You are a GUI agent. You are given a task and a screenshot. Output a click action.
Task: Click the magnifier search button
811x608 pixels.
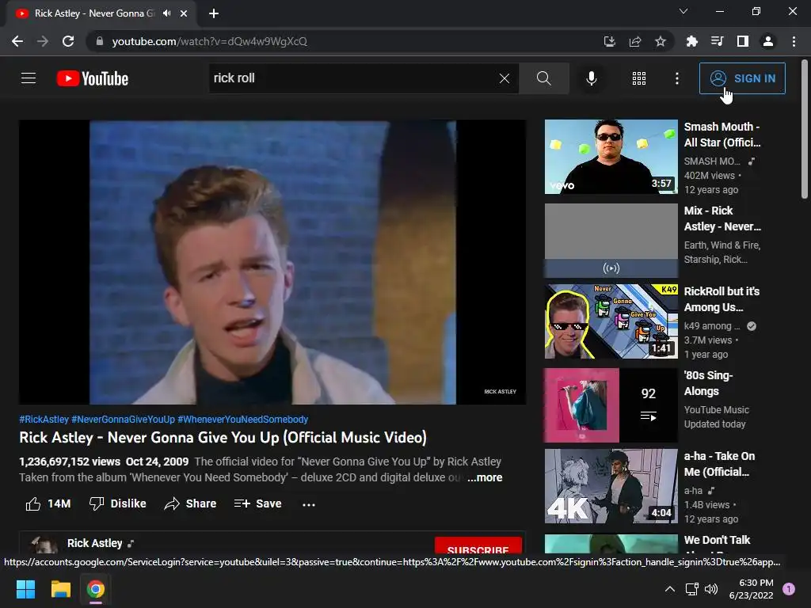(543, 78)
